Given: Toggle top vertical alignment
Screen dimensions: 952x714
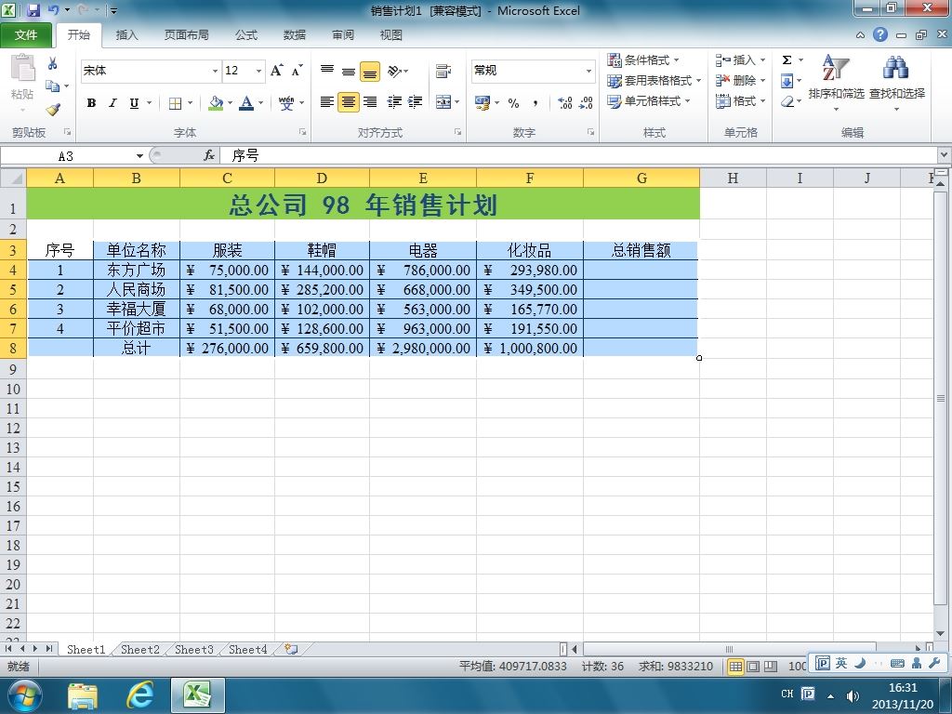Looking at the screenshot, I should (x=327, y=71).
